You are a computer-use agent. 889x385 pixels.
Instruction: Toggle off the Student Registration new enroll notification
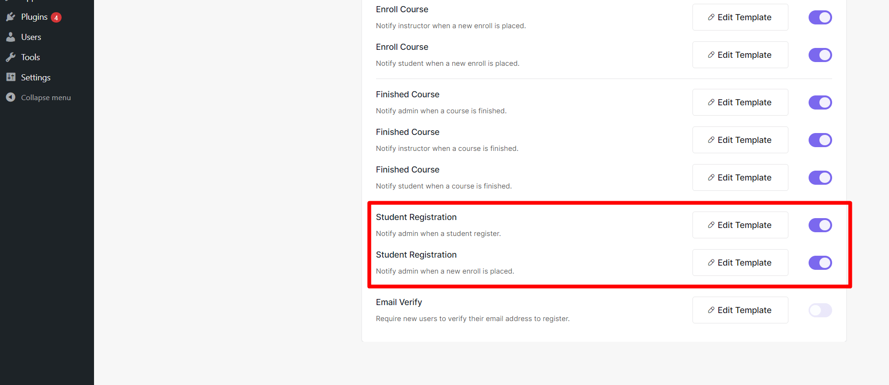pyautogui.click(x=820, y=262)
